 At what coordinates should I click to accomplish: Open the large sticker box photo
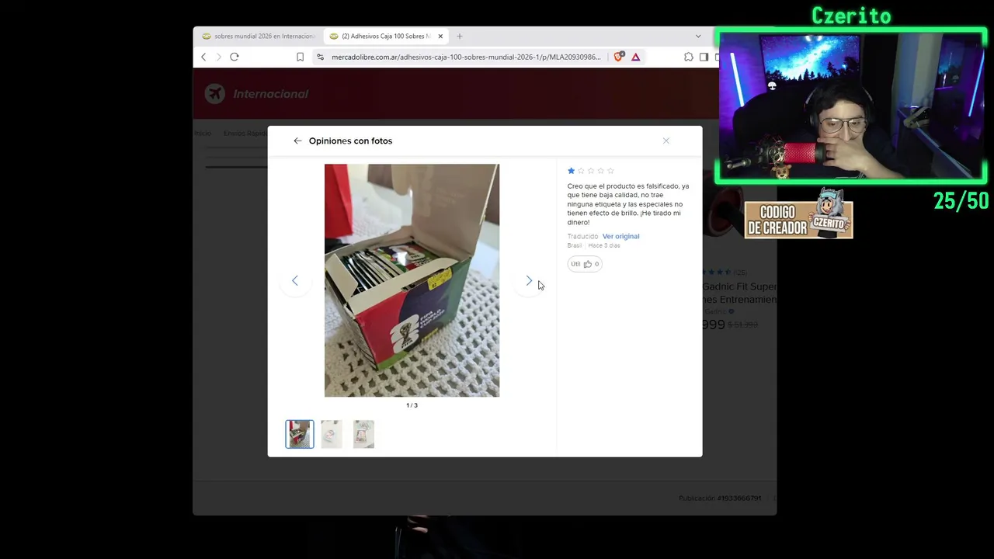click(412, 280)
